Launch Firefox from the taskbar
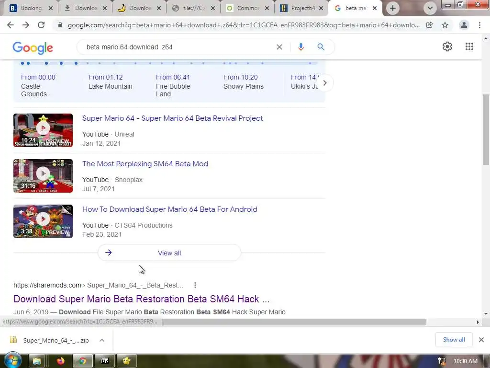Screen dimensions: 490x368 pos(61,361)
